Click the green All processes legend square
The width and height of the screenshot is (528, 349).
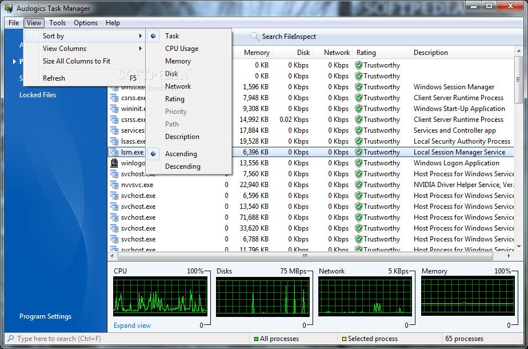[256, 339]
